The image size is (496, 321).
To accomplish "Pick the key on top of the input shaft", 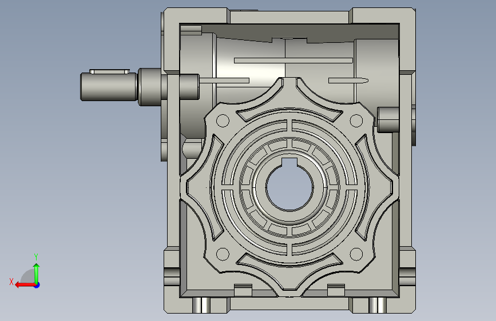I will pyautogui.click(x=109, y=71).
